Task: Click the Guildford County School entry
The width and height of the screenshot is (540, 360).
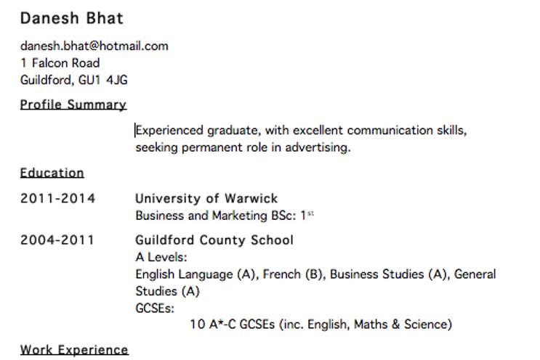Action: click(x=214, y=240)
